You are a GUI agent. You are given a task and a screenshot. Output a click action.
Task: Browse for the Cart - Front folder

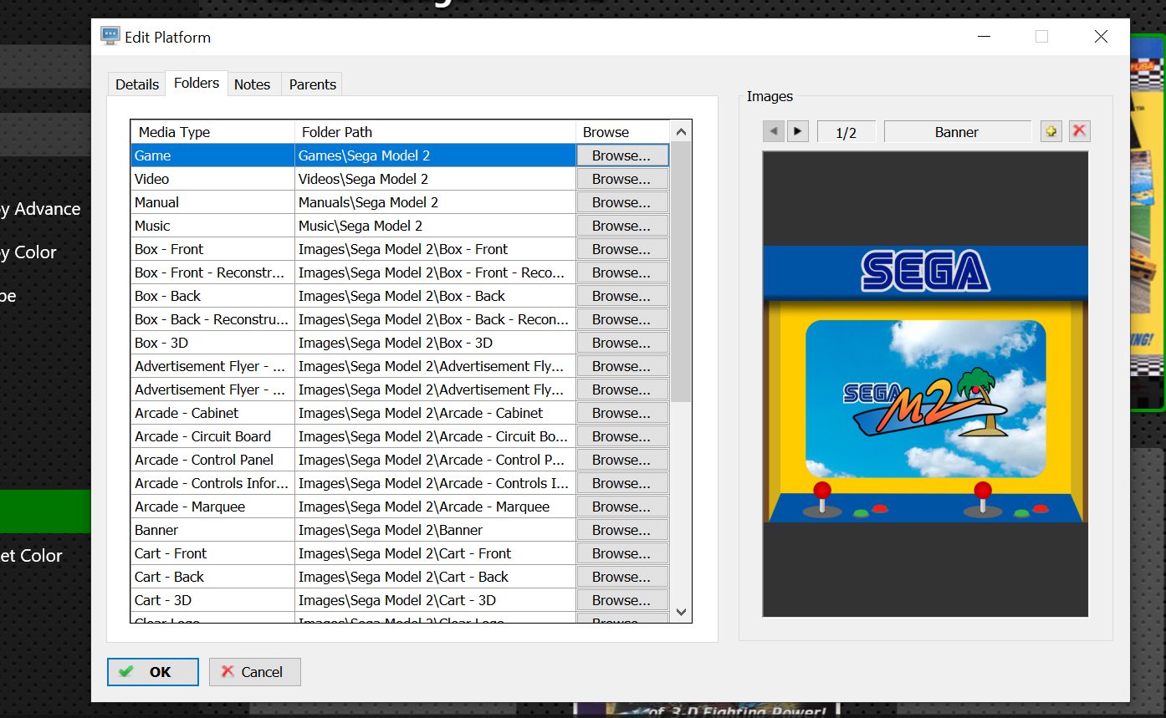coord(621,553)
